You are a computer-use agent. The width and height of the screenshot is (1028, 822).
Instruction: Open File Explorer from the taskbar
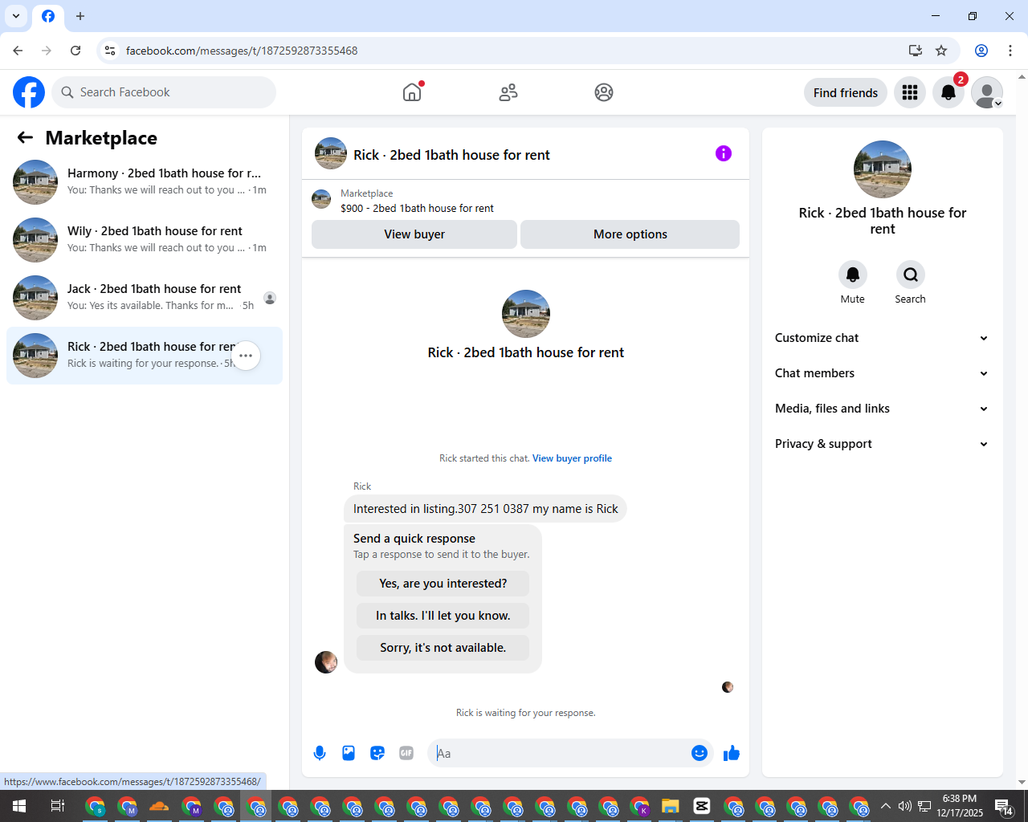point(670,806)
